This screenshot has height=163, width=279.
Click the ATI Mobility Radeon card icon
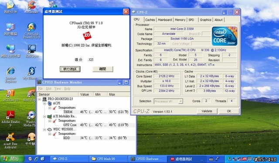(x=49, y=116)
